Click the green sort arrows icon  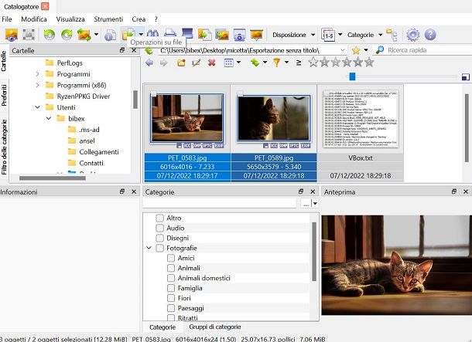pyautogui.click(x=255, y=63)
